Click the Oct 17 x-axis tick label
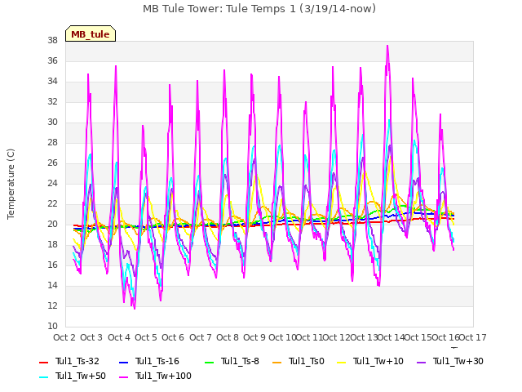The width and height of the screenshot is (522, 392). tap(473, 337)
